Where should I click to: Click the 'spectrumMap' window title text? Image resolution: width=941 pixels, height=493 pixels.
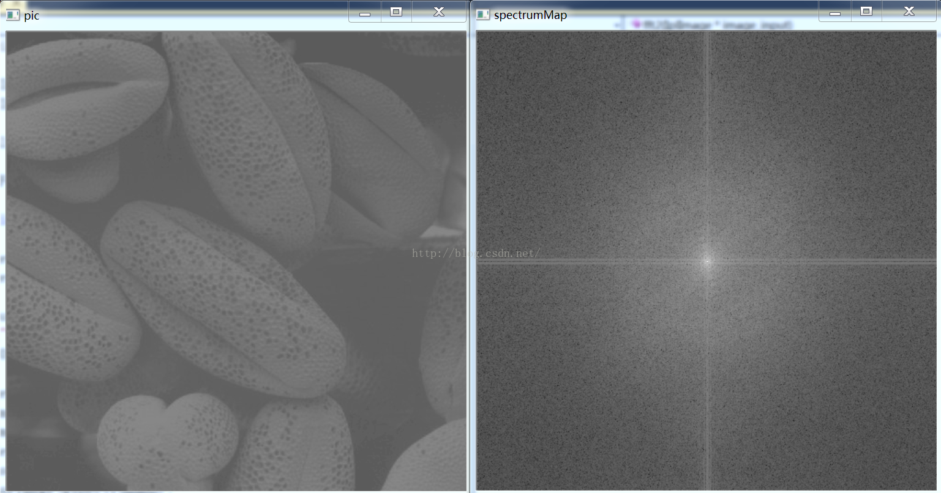pyautogui.click(x=530, y=15)
